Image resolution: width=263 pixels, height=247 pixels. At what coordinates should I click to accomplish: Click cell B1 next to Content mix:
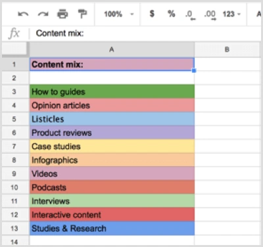click(227, 64)
